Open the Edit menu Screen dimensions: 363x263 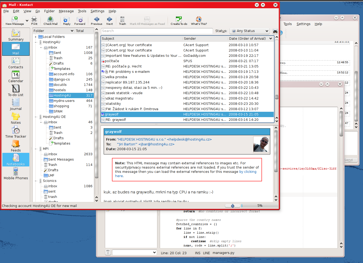pyautogui.click(x=16, y=11)
